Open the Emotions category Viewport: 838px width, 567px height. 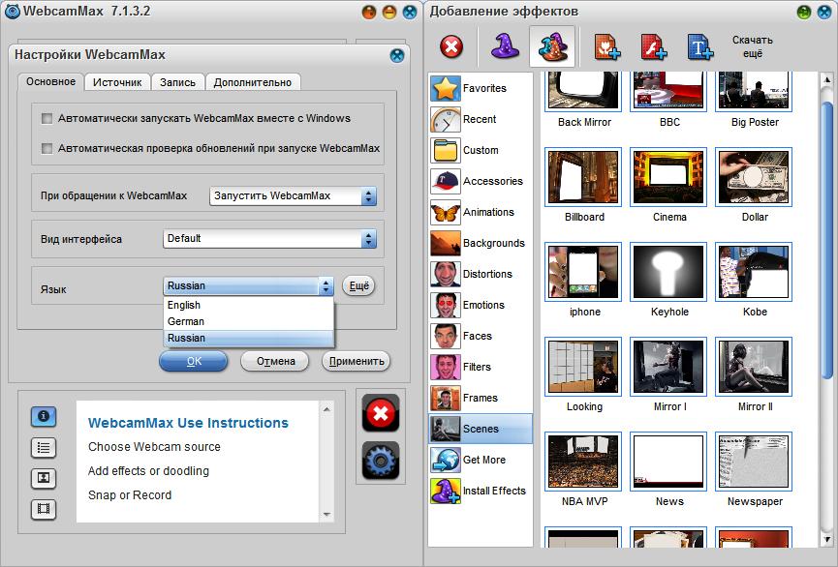click(x=481, y=305)
